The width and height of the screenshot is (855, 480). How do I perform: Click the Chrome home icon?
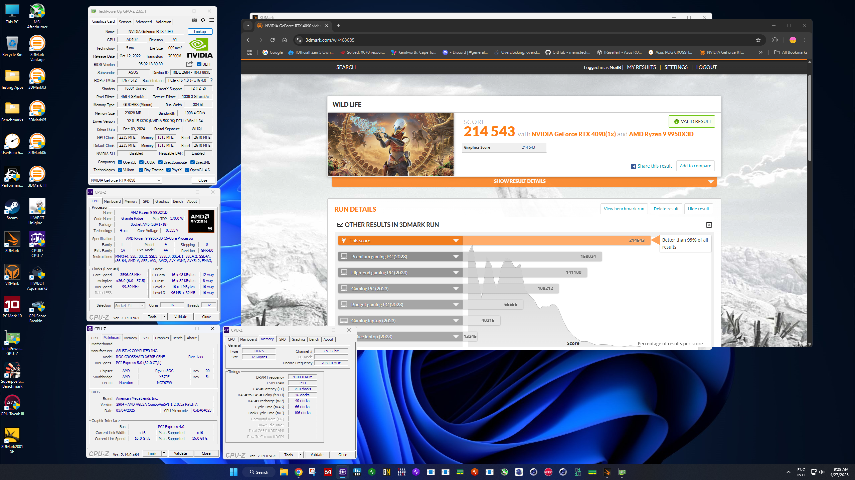(285, 40)
